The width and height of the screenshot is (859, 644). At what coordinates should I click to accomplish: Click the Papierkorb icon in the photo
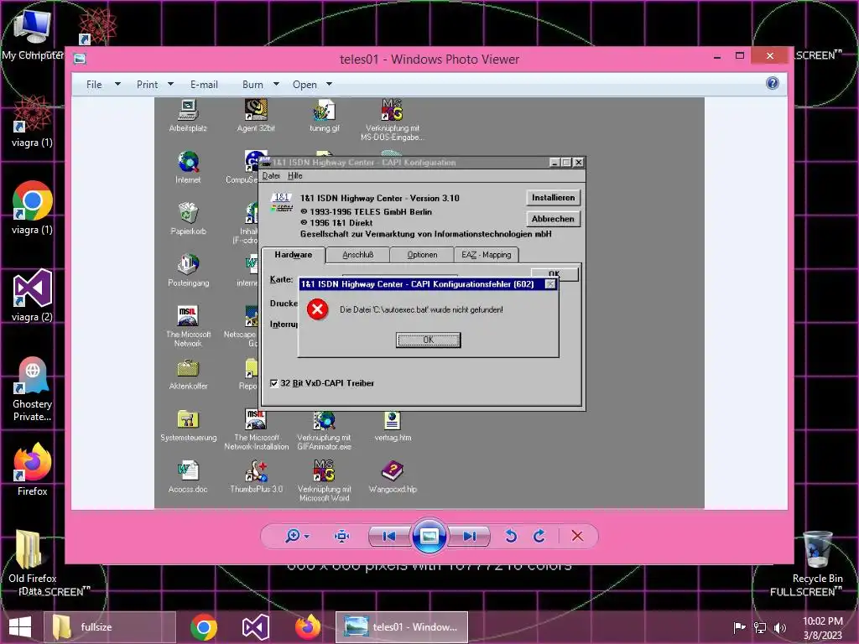[x=188, y=218]
